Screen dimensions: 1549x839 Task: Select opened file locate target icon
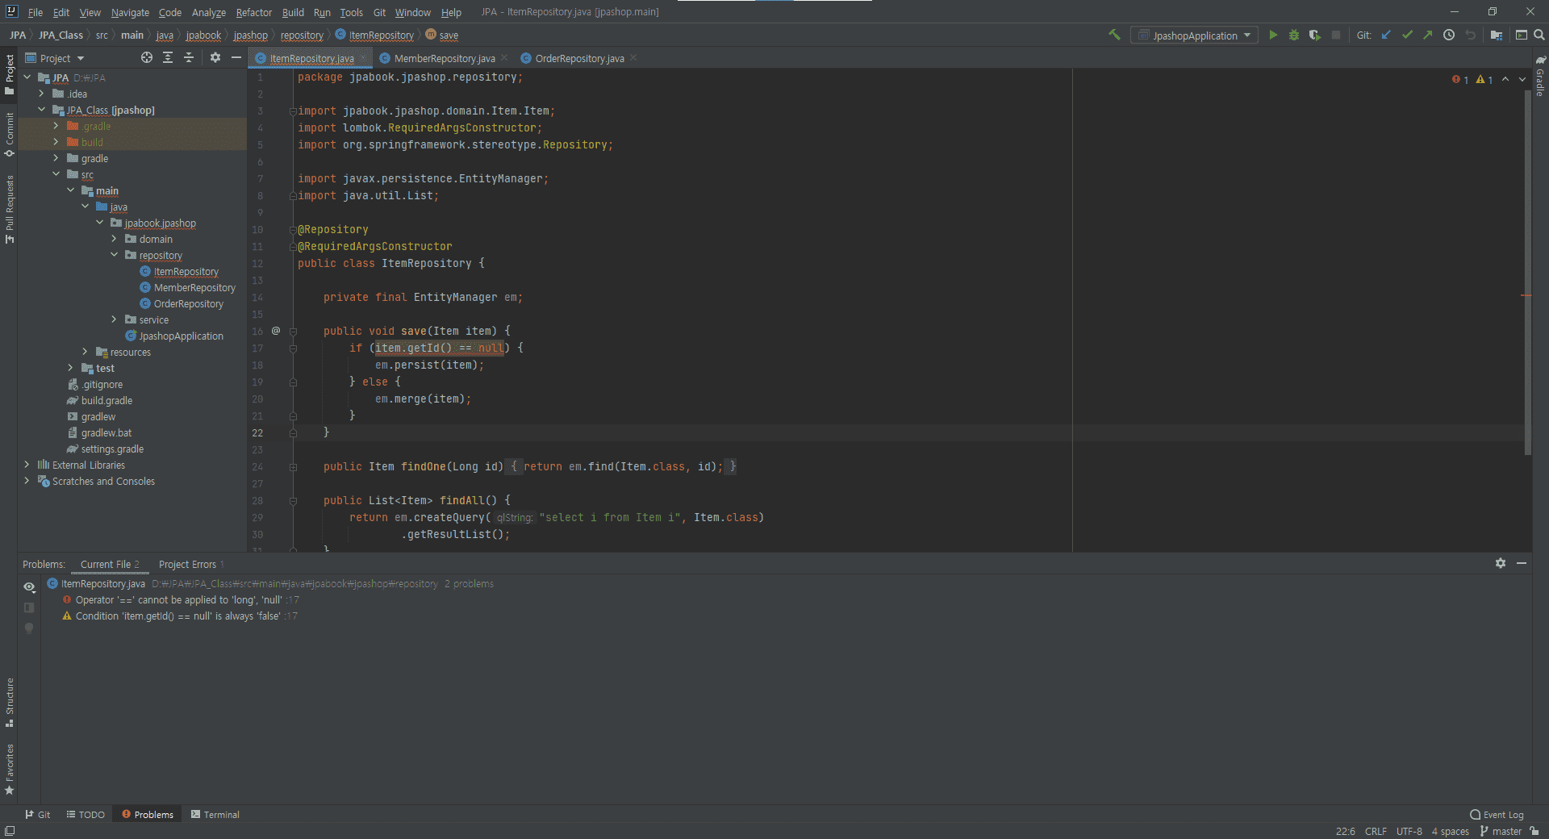147,58
